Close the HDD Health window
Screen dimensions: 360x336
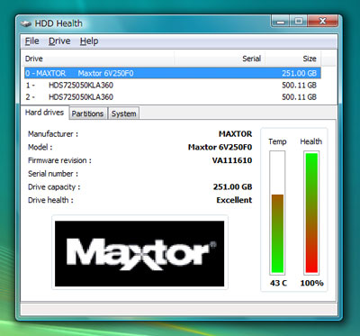pyautogui.click(x=323, y=22)
